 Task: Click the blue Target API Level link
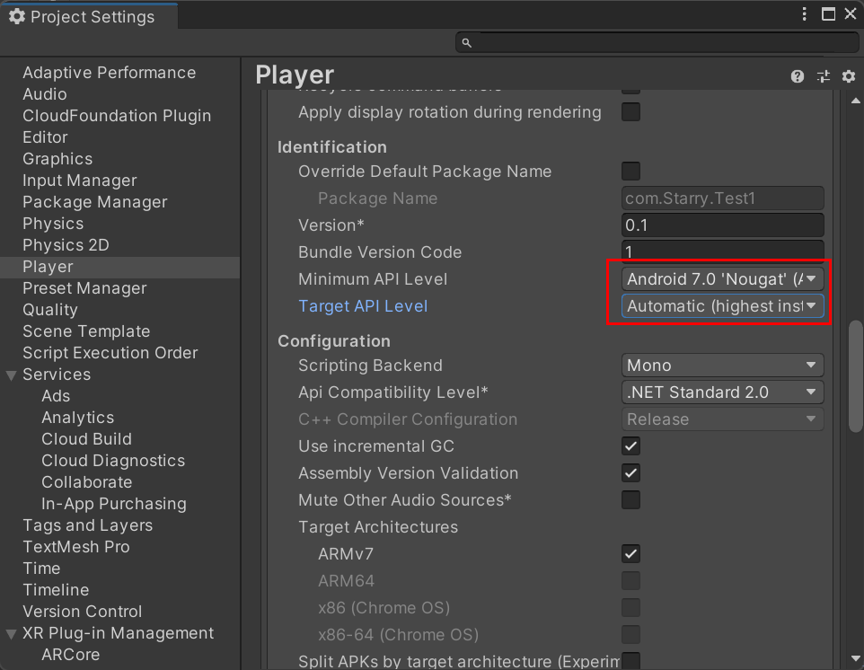coord(363,305)
